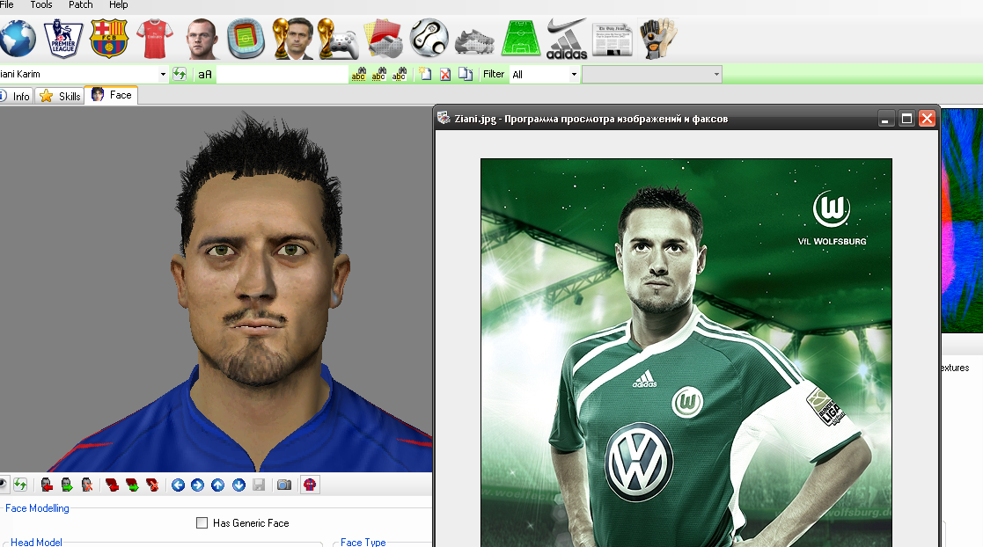Open the green pitch formations icon
The height and width of the screenshot is (547, 983).
pyautogui.click(x=520, y=39)
